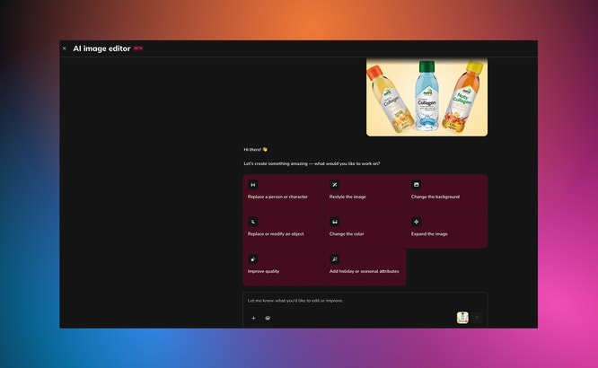Pick 'Add holiday or seasonal attributes' label
598x368 pixels.
point(365,271)
